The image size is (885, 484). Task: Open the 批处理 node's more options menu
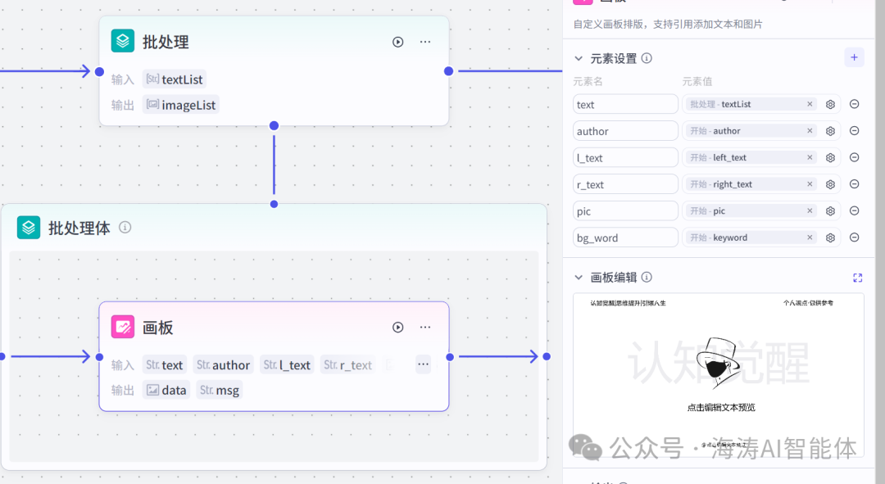pyautogui.click(x=424, y=42)
